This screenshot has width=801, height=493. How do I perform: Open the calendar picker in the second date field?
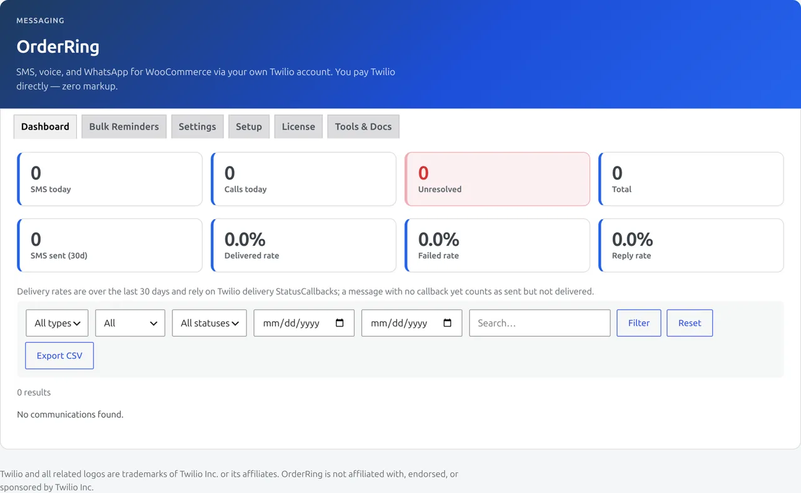click(447, 323)
